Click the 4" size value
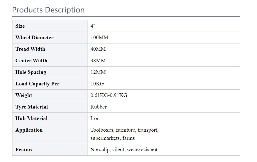The height and width of the screenshot is (162, 257). 93,26
